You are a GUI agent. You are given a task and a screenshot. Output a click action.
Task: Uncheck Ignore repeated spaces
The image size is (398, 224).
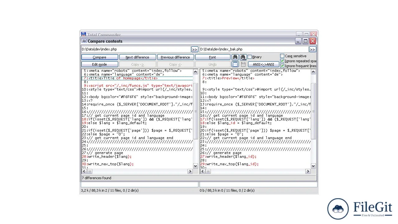click(282, 61)
